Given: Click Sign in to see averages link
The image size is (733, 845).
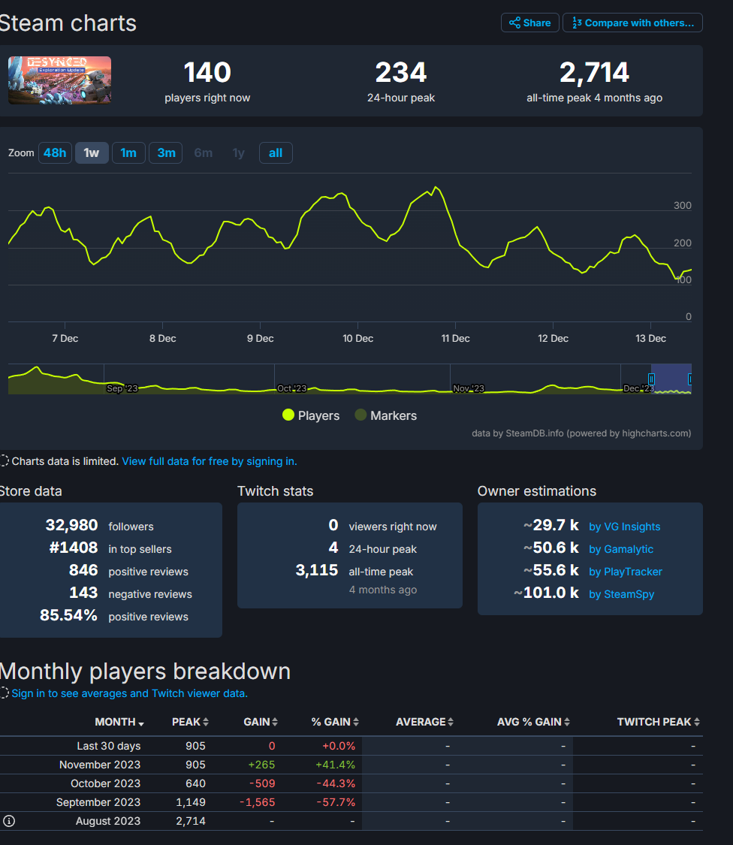Looking at the screenshot, I should 130,693.
